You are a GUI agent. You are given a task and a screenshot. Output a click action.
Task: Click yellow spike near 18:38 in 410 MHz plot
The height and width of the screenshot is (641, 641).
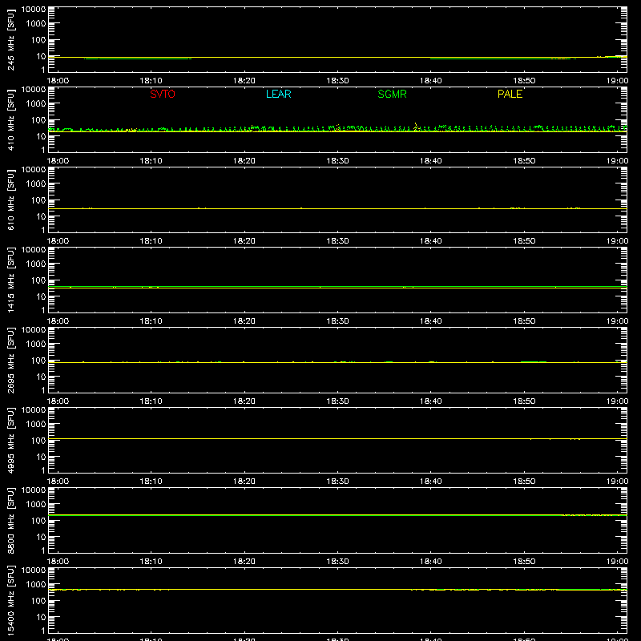[416, 126]
